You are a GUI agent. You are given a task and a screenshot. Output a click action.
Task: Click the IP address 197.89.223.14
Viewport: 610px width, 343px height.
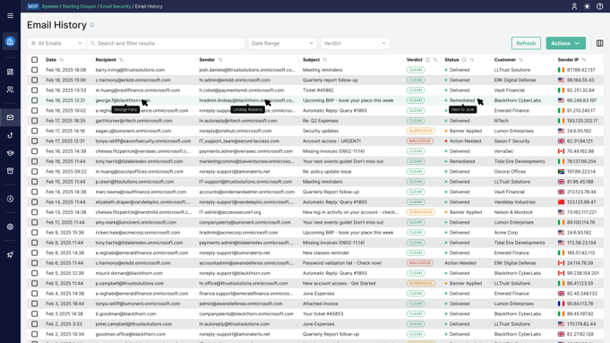[580, 172]
